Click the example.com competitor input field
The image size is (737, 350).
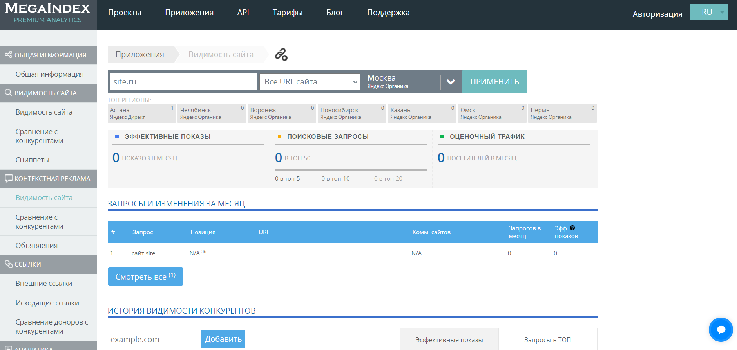pos(155,339)
